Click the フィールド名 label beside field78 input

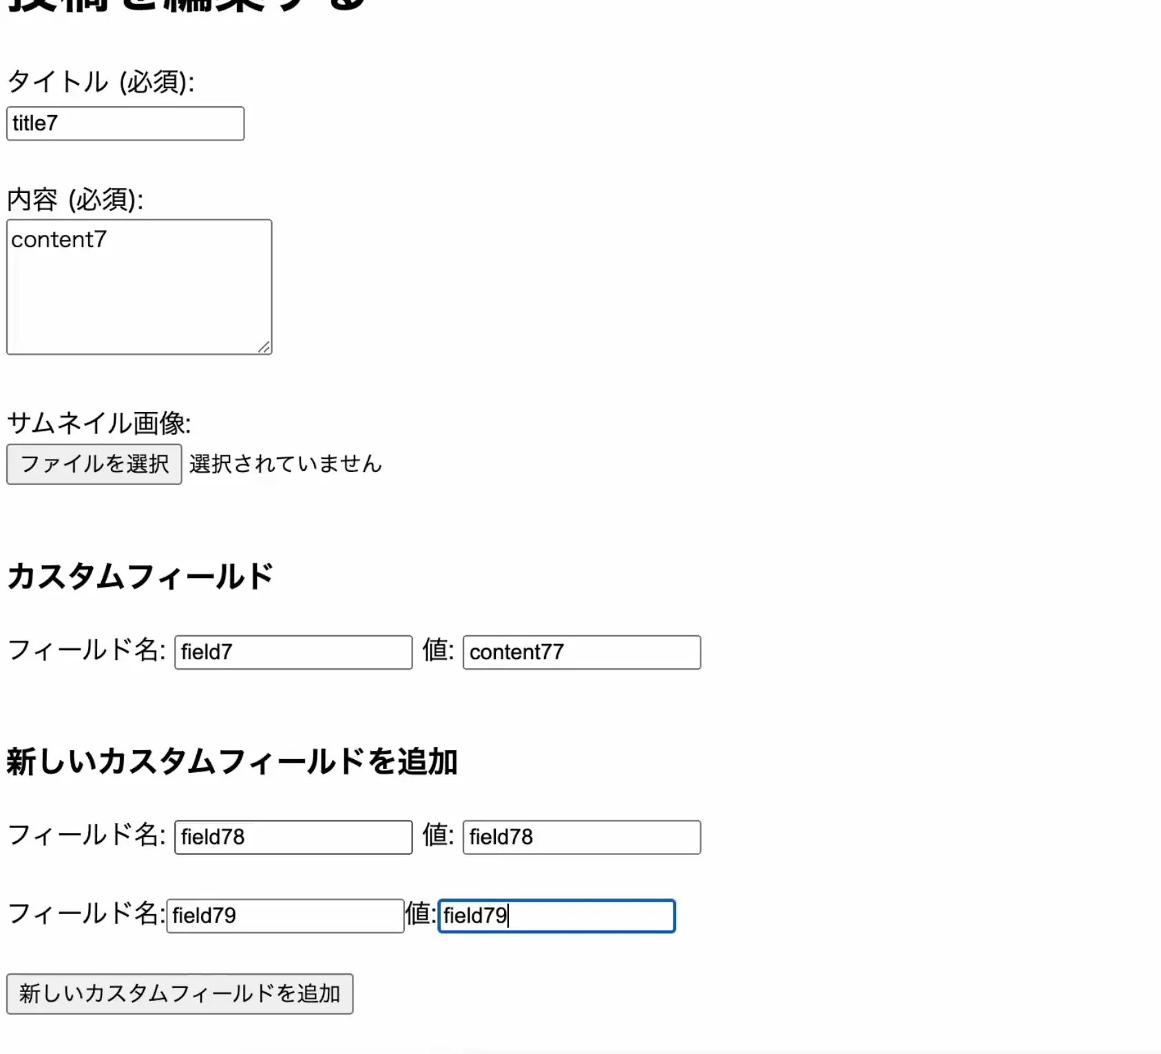87,835
